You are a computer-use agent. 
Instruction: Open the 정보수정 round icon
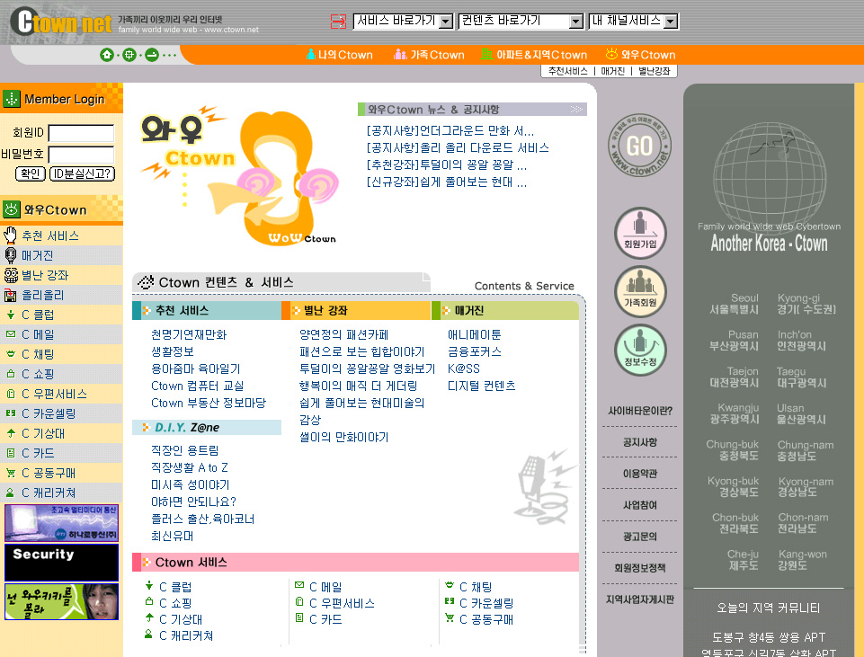(640, 351)
